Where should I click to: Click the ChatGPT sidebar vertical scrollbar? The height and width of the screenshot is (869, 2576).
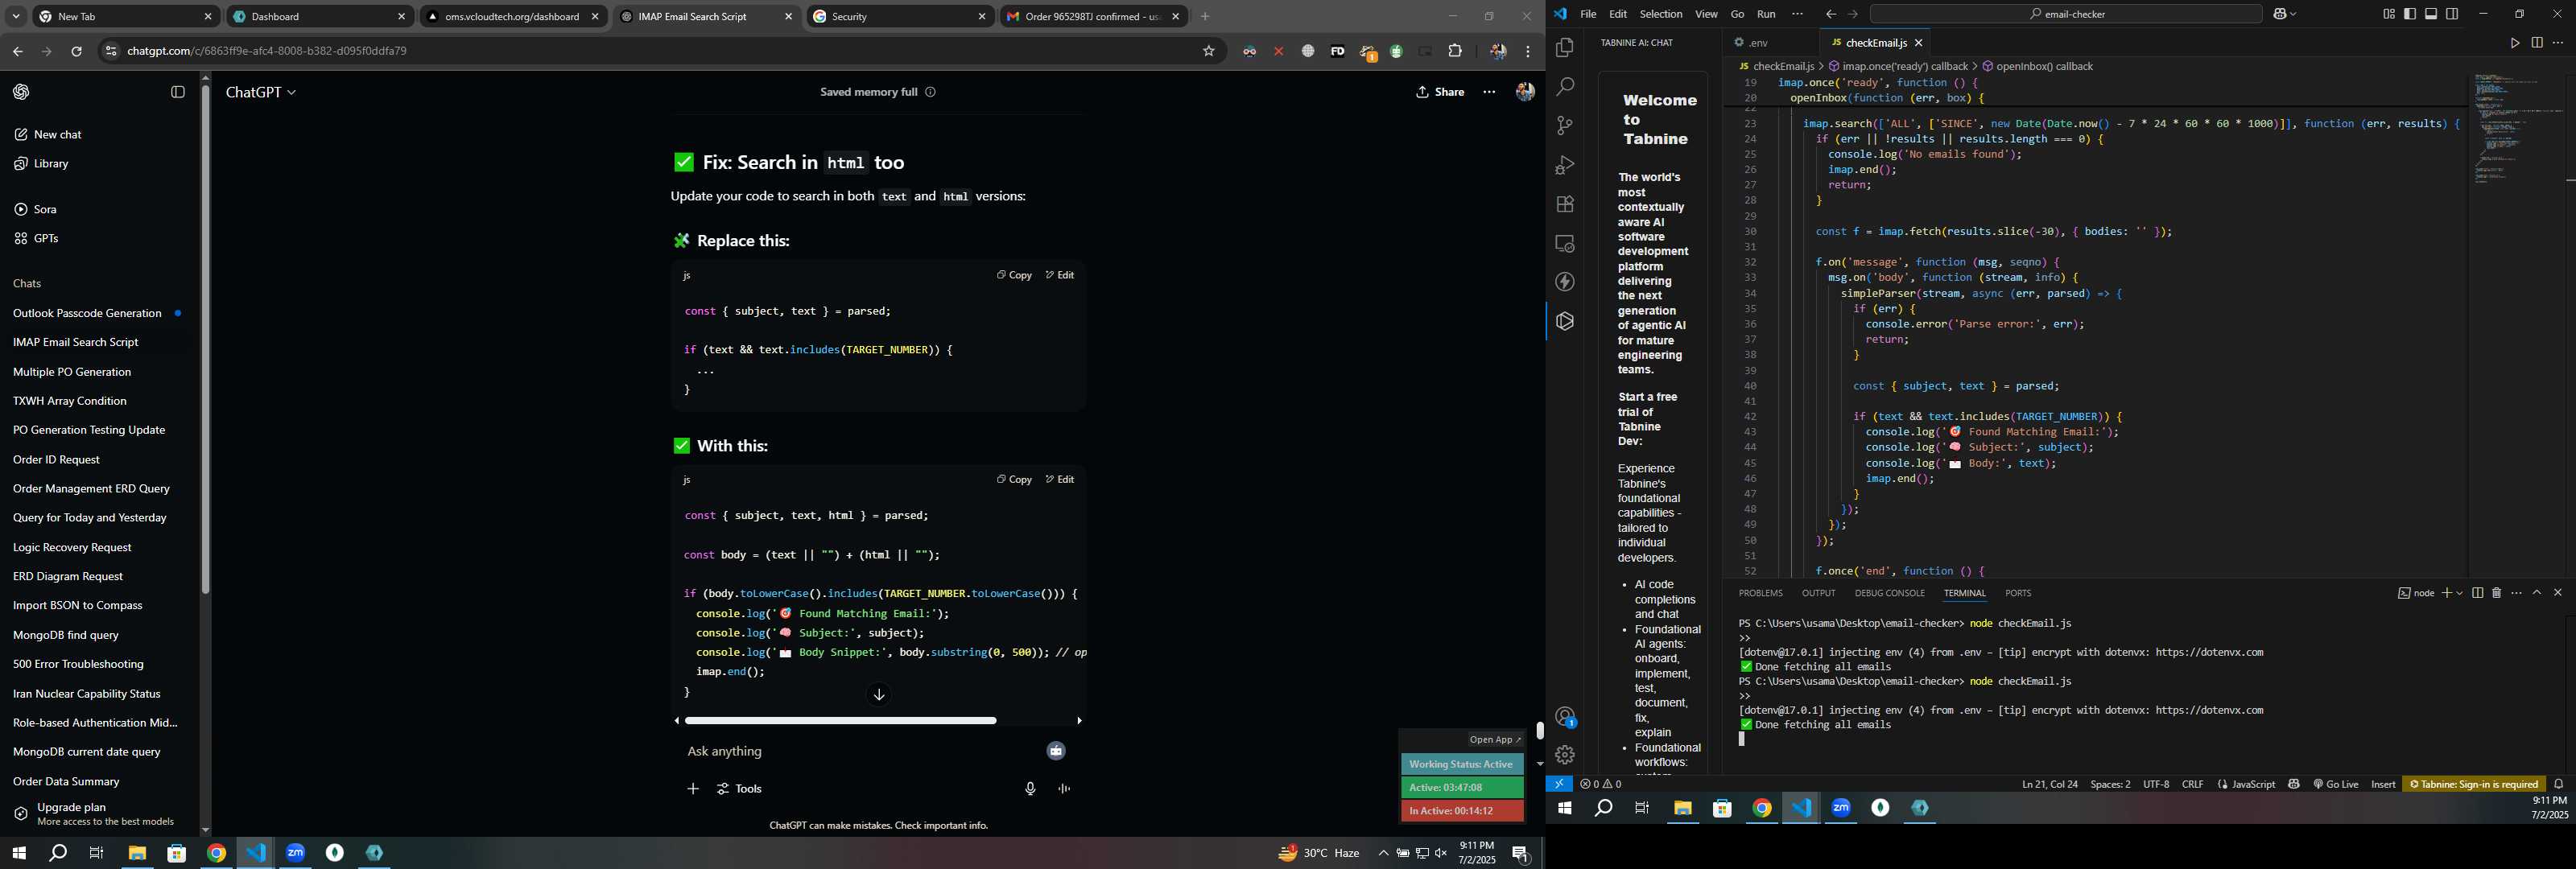[206, 340]
